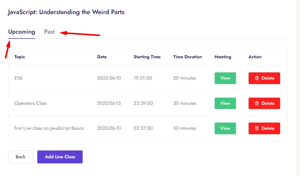
Task: Click the ES6 topic cell
Action: (x=18, y=78)
